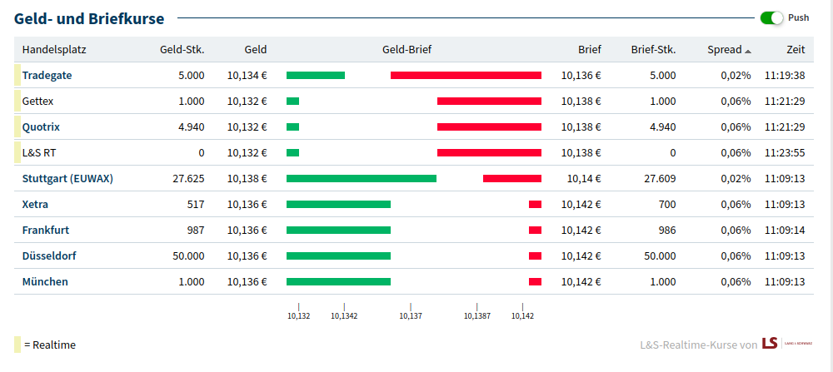This screenshot has width=833, height=372.
Task: Click the Brief column header
Action: tap(589, 50)
